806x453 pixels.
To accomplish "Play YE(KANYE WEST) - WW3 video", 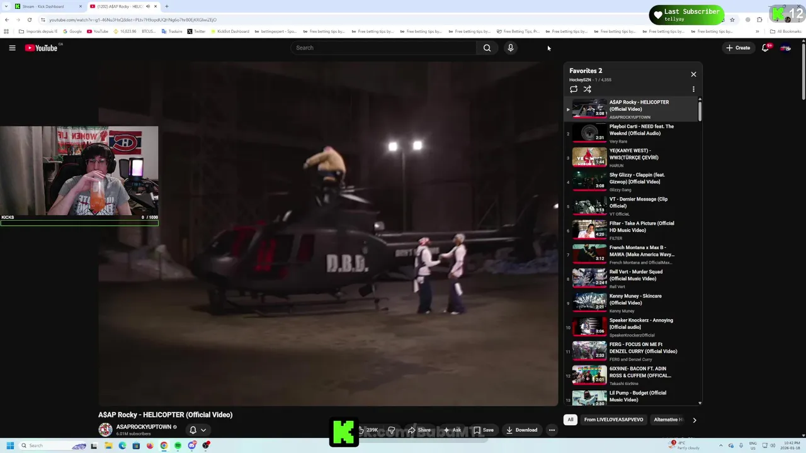I will point(630,157).
